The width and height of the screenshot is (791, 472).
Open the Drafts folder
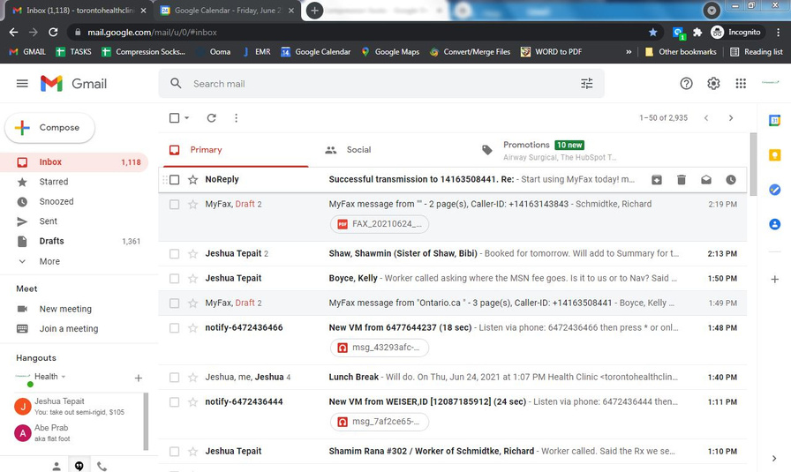tap(51, 241)
